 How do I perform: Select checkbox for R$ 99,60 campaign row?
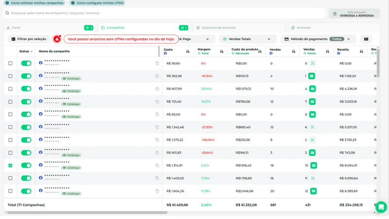(10, 63)
